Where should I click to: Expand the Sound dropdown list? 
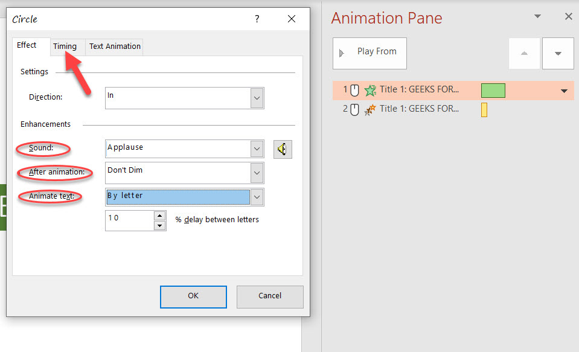coord(257,149)
